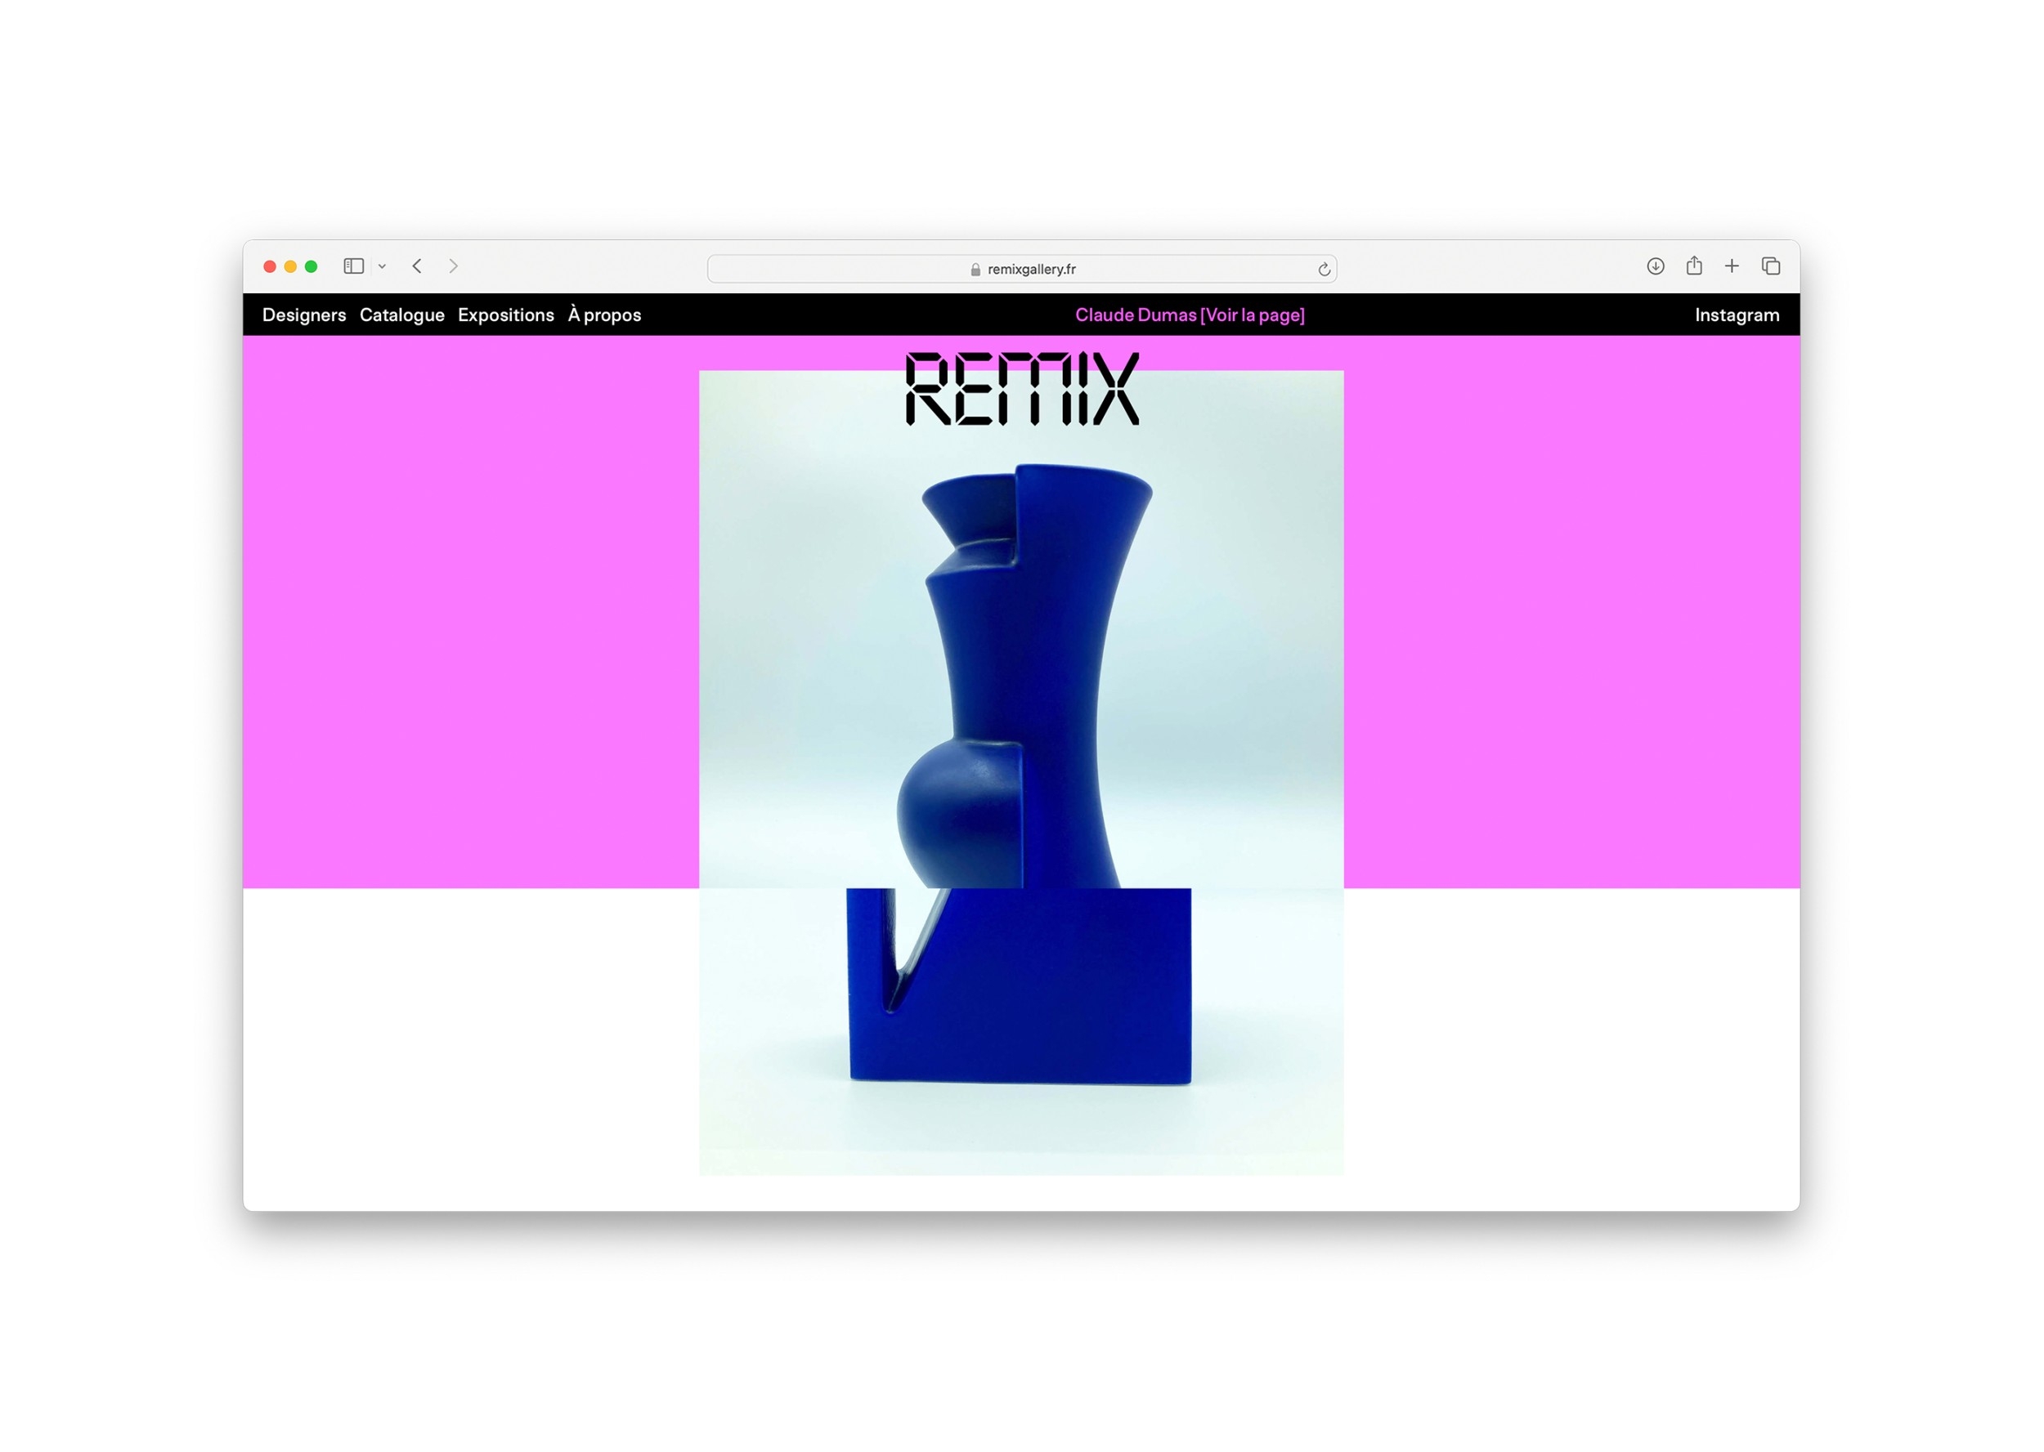2044x1452 pixels.
Task: Open the downloads icon in the toolbar
Action: [1656, 266]
